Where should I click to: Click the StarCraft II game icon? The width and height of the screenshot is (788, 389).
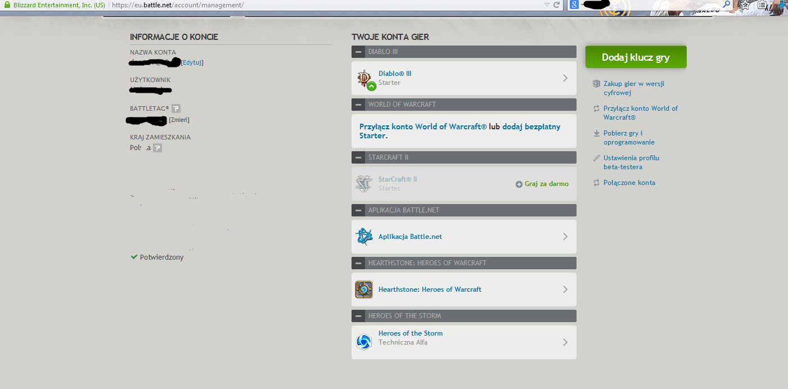364,184
